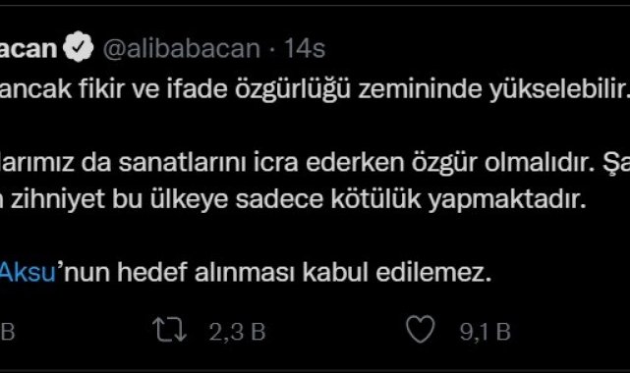Viewport: 630px width, 373px height.
Task: Click the reply count B at left edge
Action: (7, 332)
